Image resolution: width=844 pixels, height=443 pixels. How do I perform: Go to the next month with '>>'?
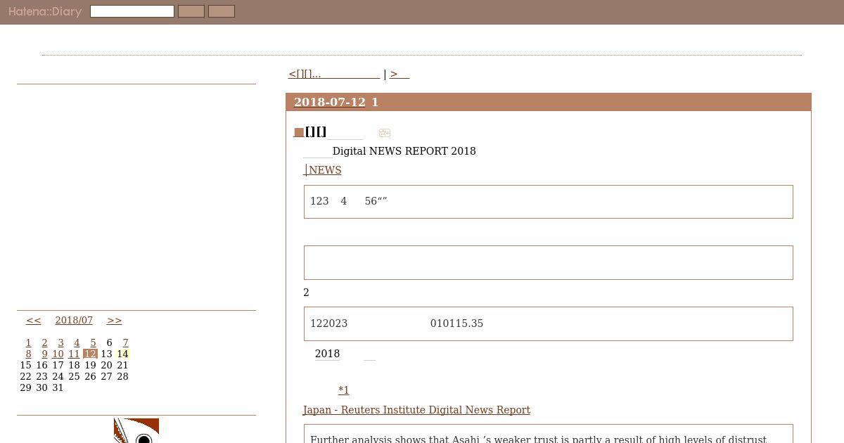point(114,320)
